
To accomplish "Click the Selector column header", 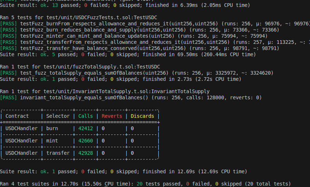I will pos(58,116).
